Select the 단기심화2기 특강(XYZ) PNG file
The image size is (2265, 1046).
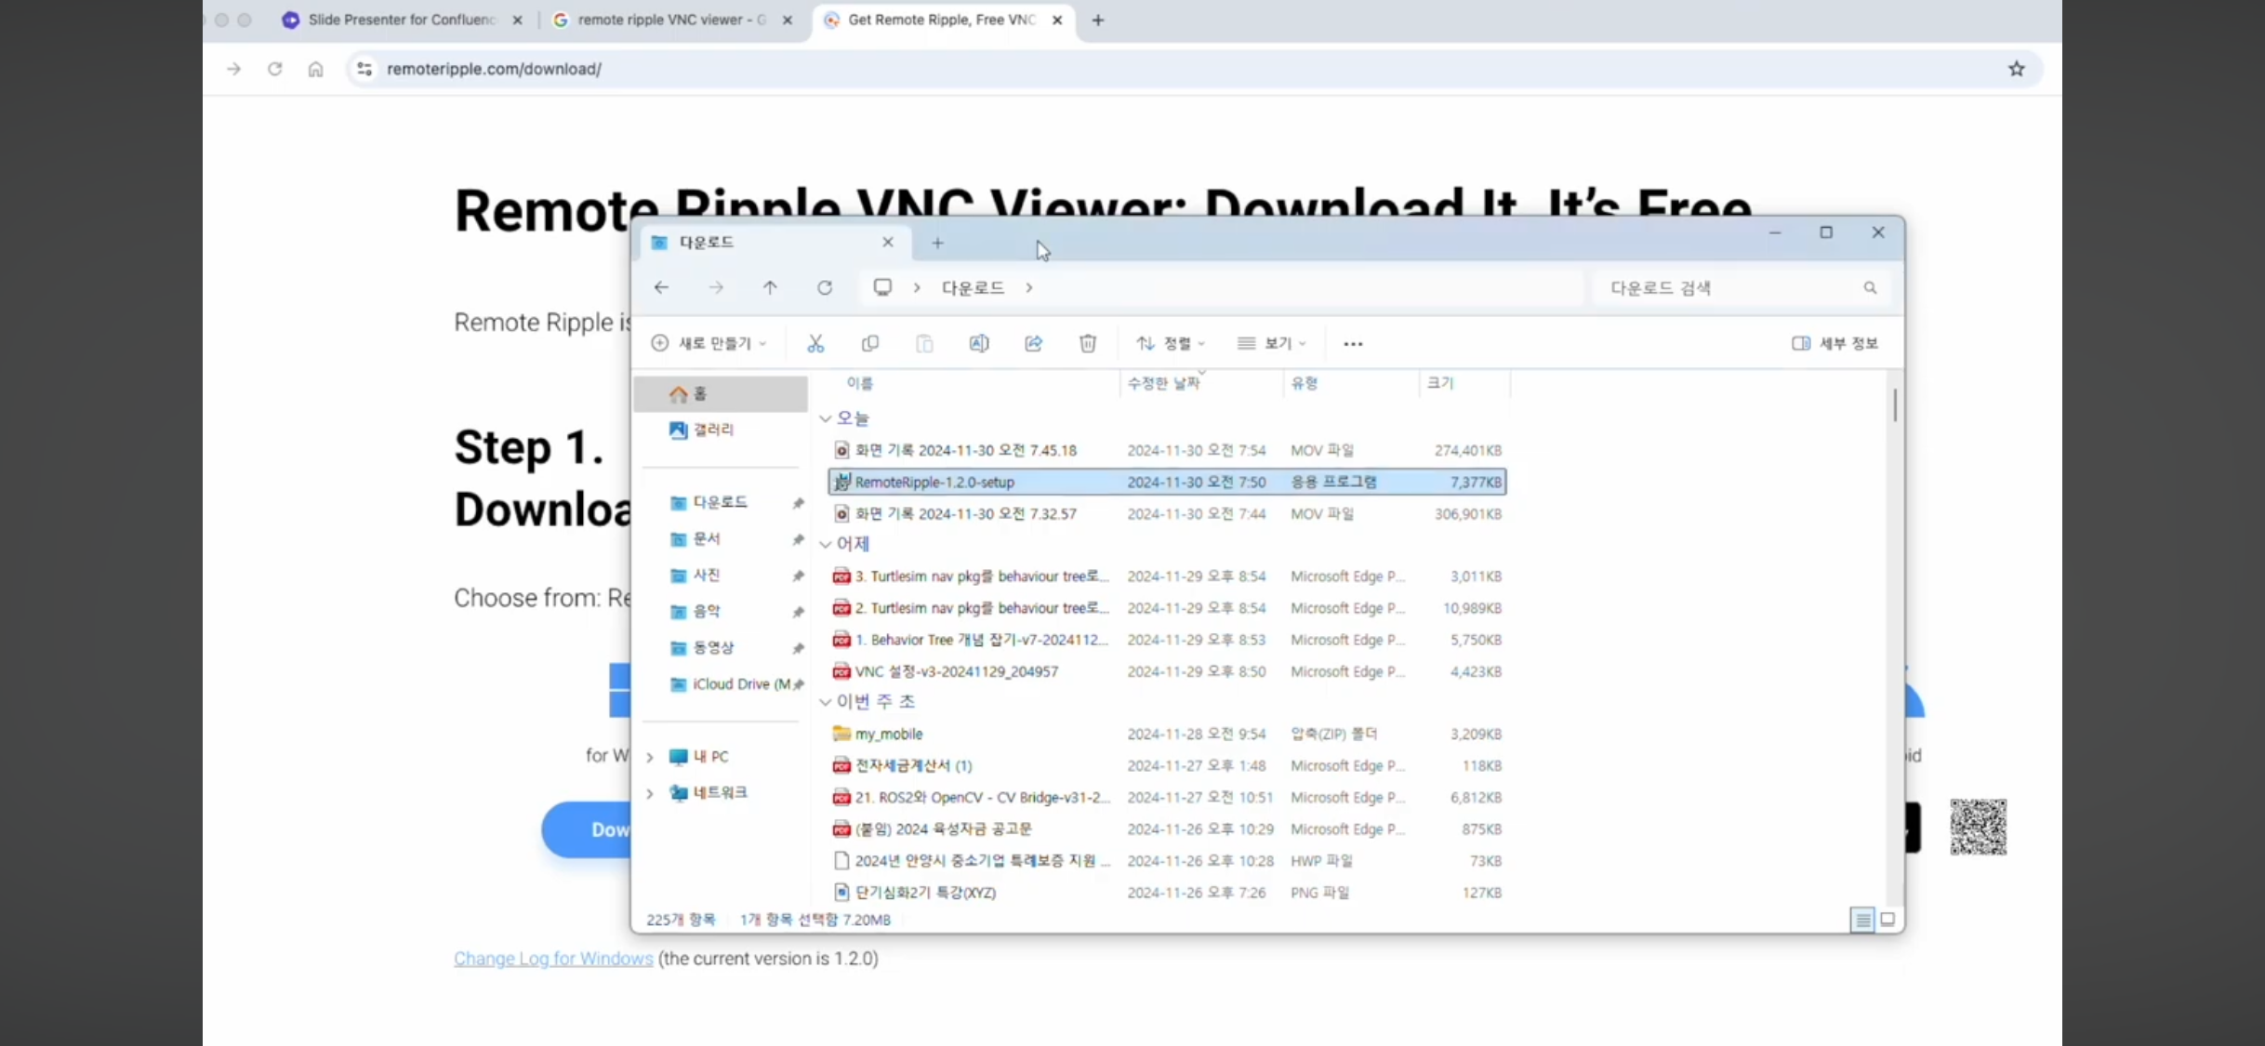click(x=1167, y=893)
